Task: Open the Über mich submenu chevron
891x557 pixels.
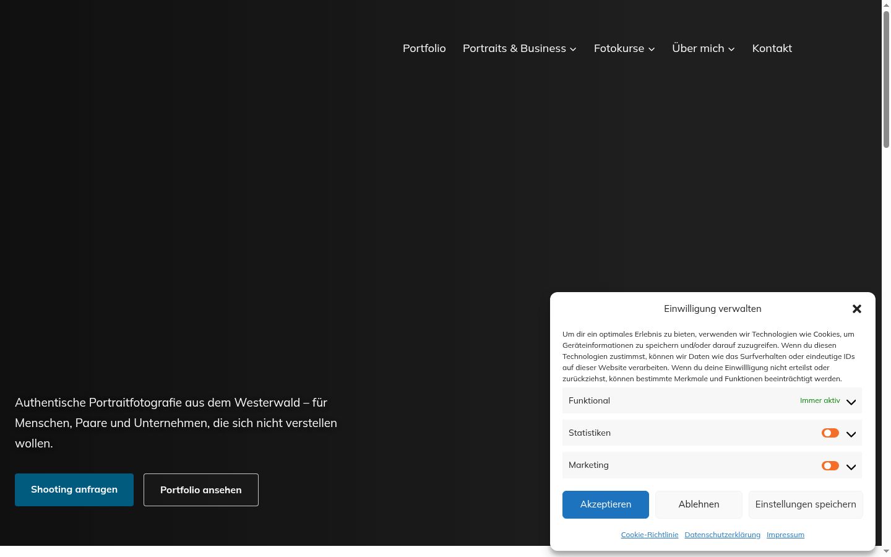Action: 731,49
